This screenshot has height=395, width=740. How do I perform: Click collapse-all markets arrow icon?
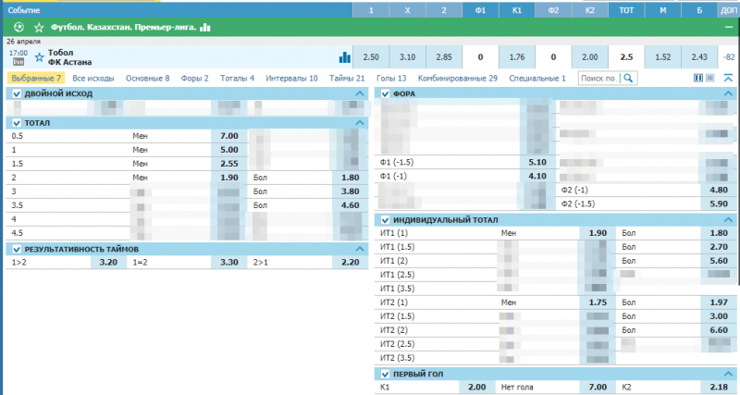[x=728, y=79]
